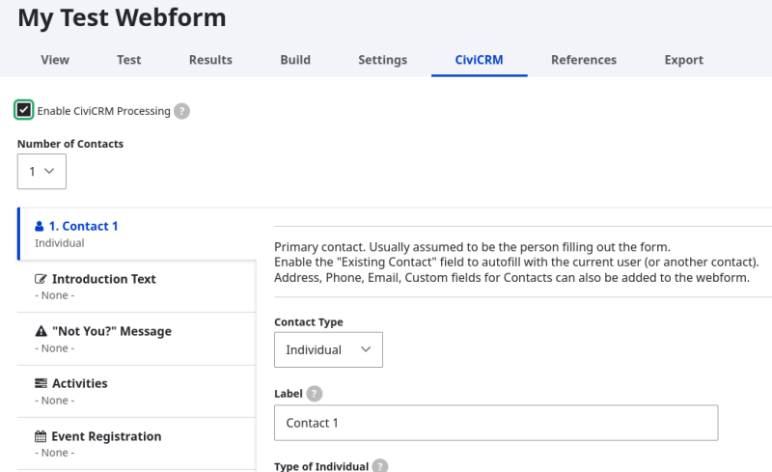The height and width of the screenshot is (472, 772).
Task: Open help for Enable CiviCRM Processing
Action: [x=181, y=111]
